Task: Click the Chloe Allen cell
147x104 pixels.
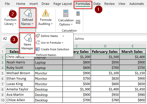Action: pyautogui.click(x=20, y=100)
